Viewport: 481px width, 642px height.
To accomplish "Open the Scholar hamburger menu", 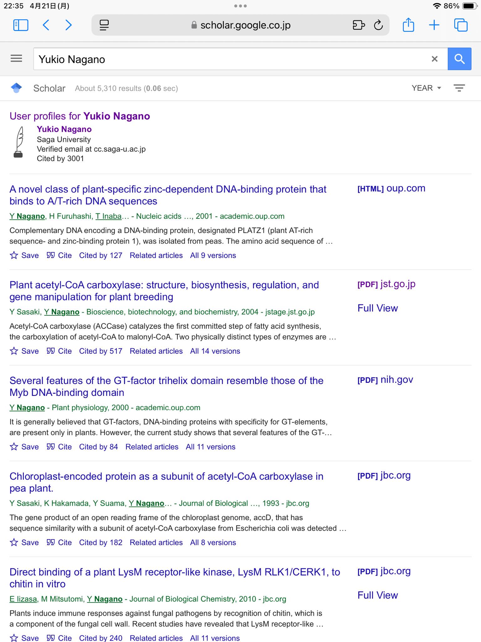I will click(16, 59).
